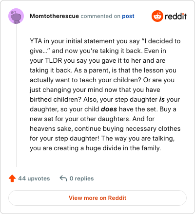
Task: Click the 44 upvotes count
Action: coord(34,178)
